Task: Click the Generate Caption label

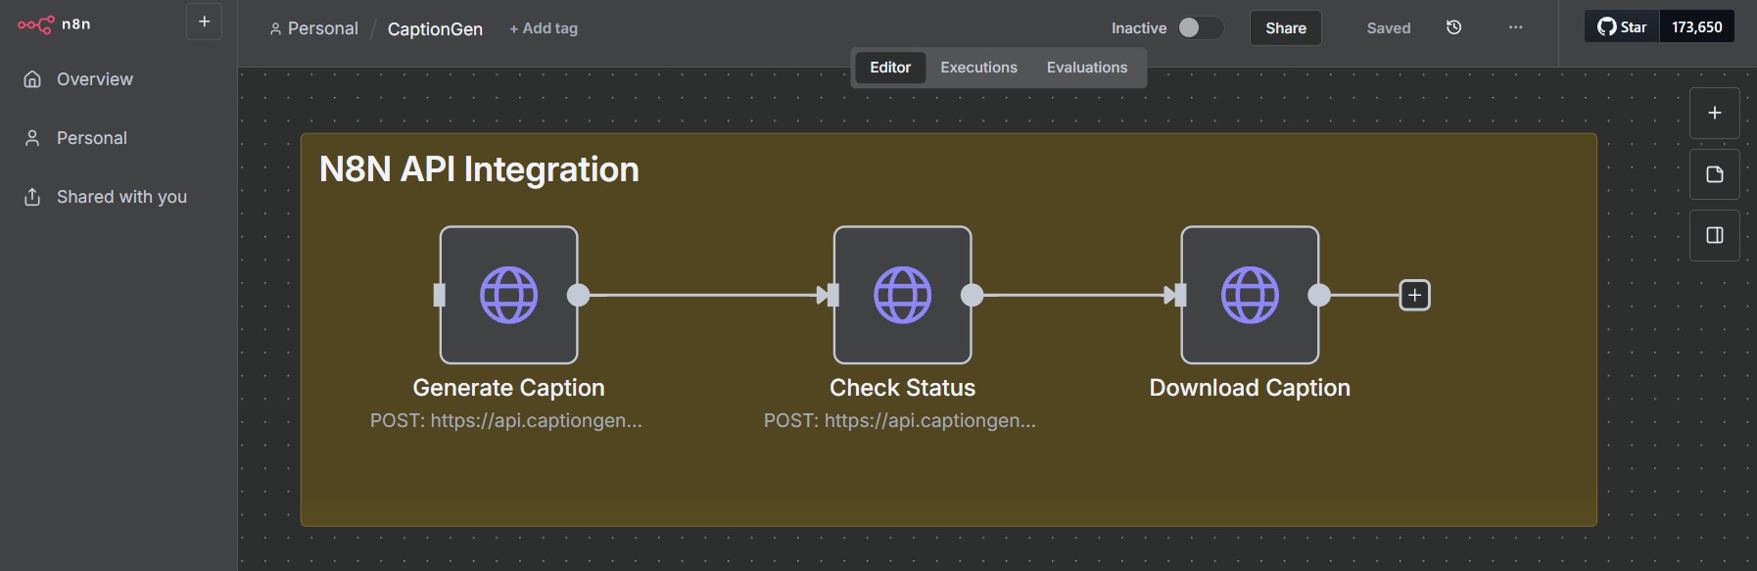Action: [509, 388]
